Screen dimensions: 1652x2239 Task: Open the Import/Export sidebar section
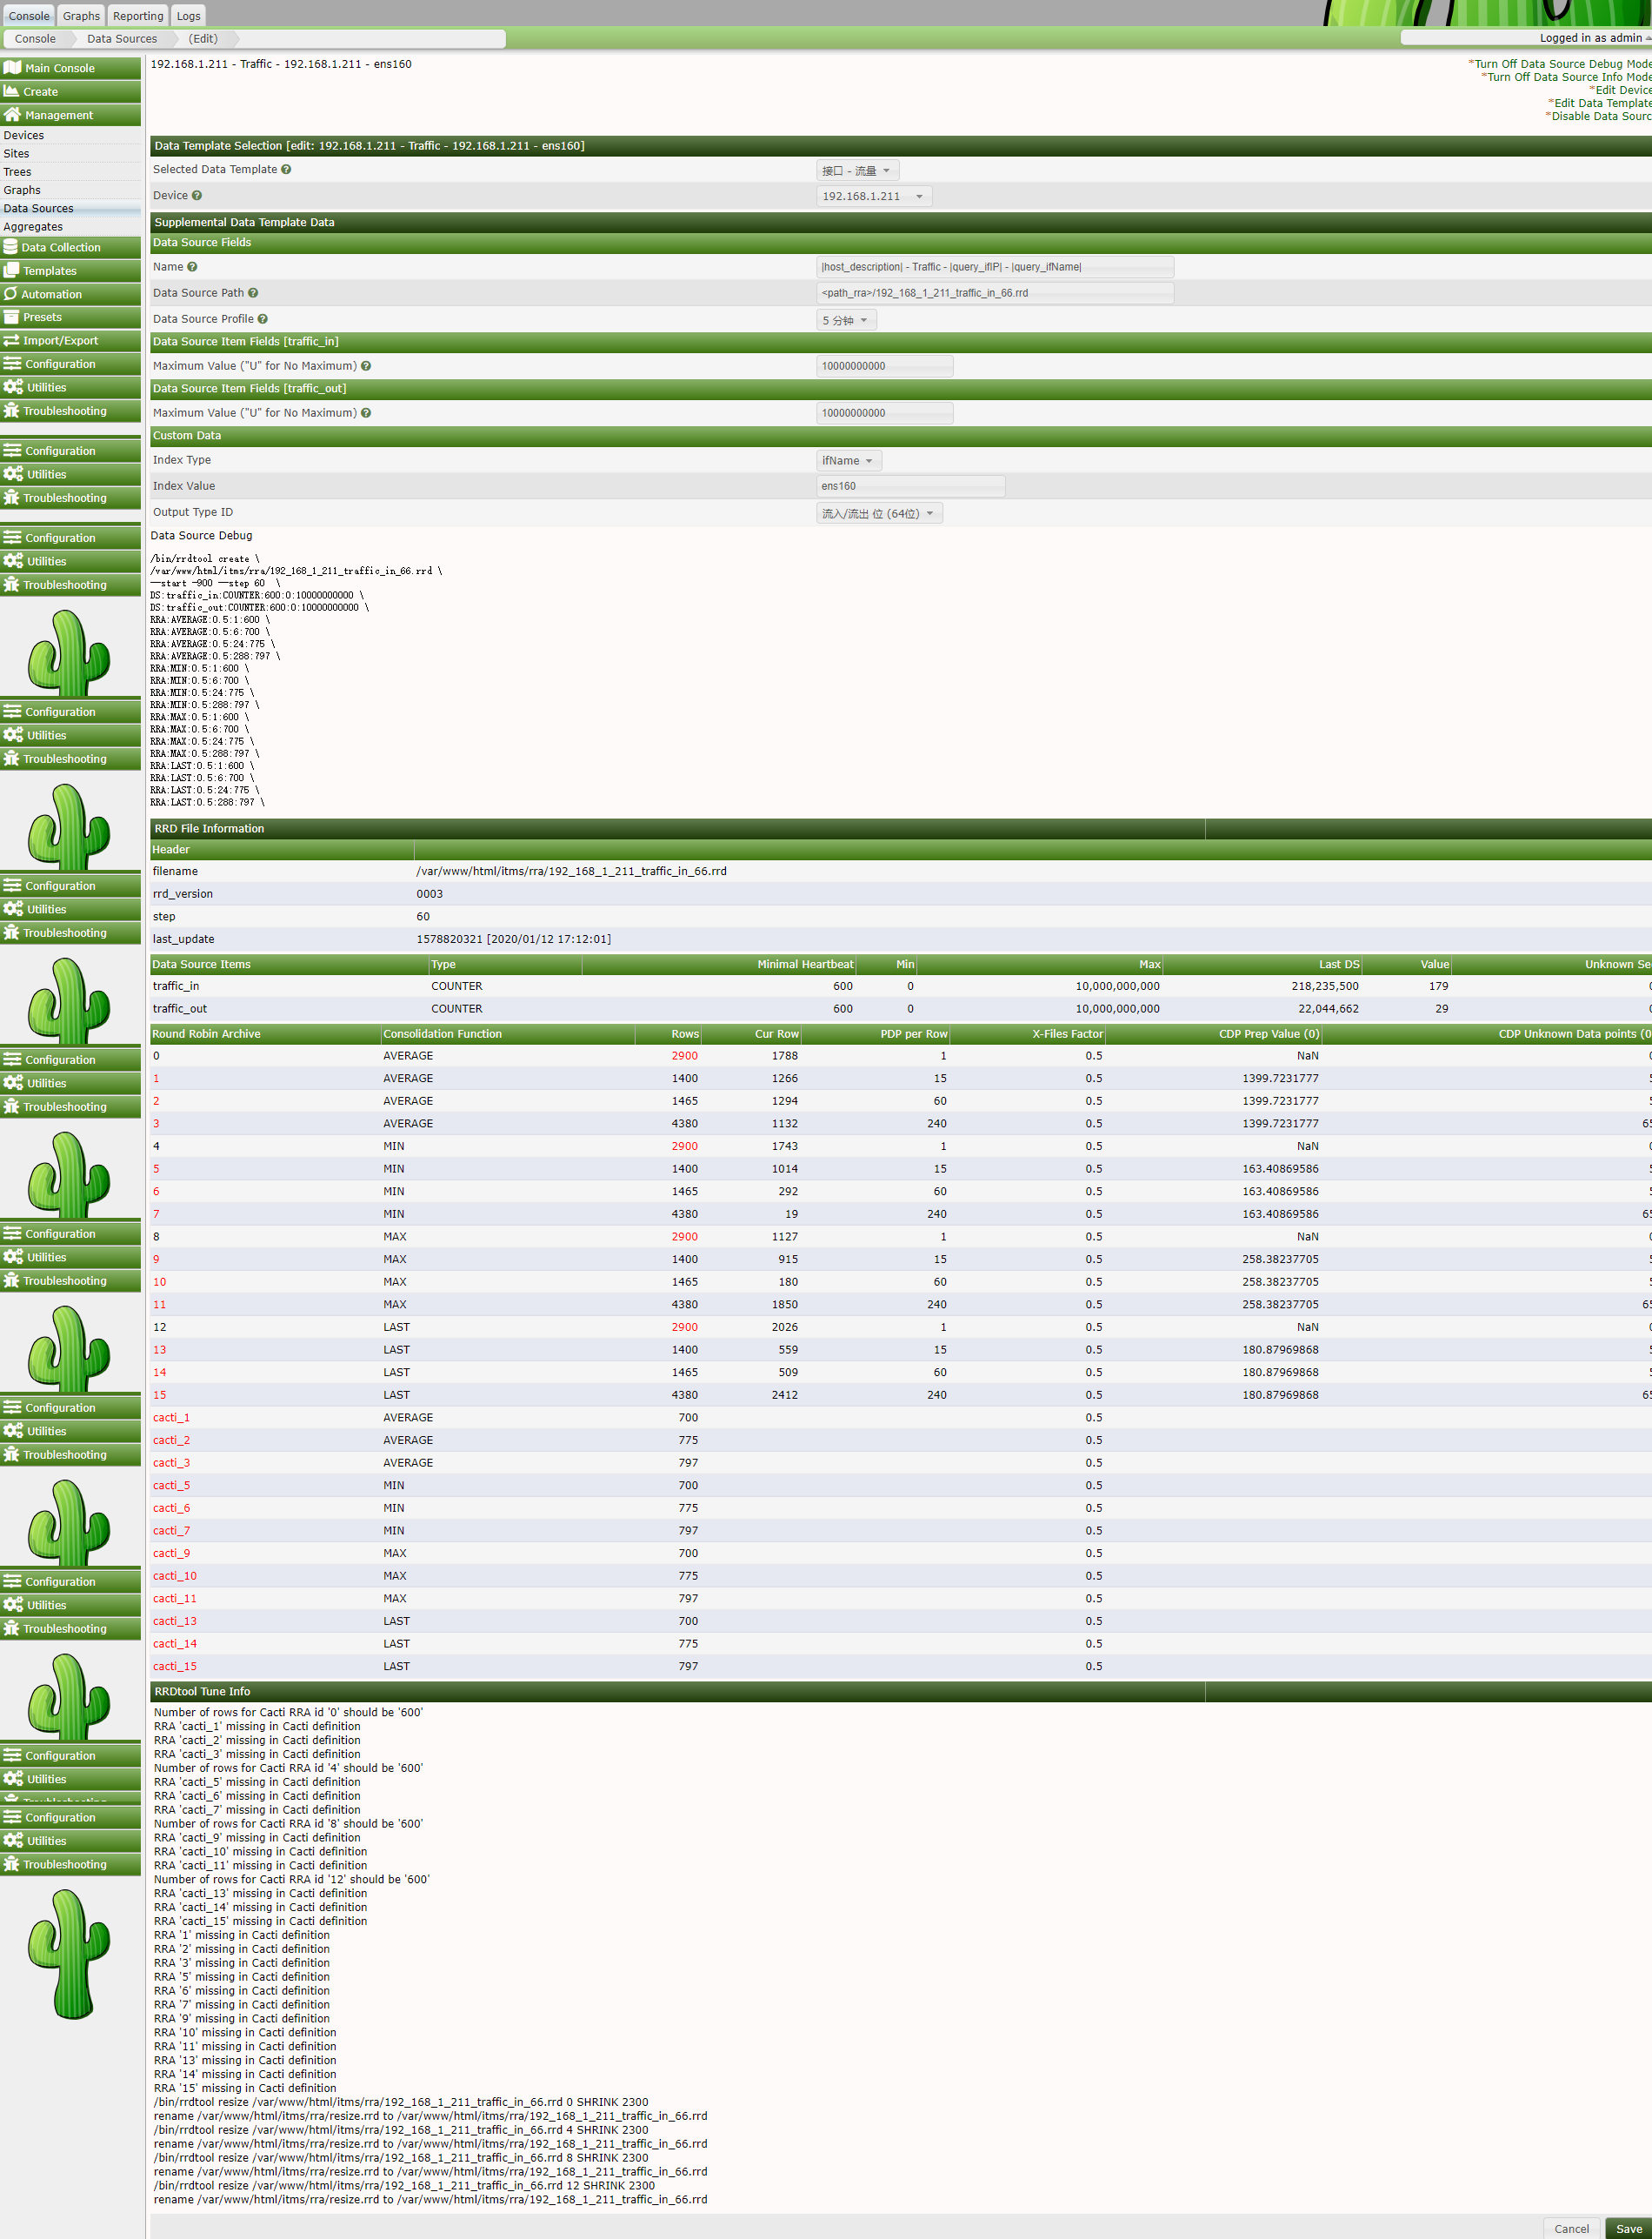[70, 340]
